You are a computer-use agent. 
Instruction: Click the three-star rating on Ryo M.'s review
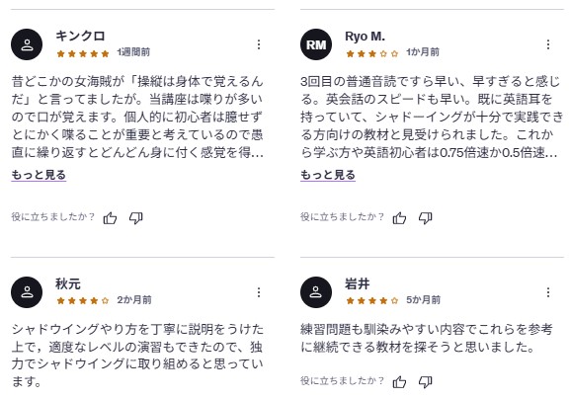[372, 53]
